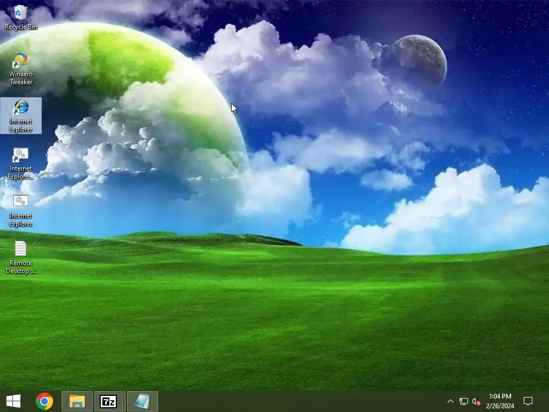Open the Action Center notifications
Viewport: 549px width, 412px height.
[x=528, y=401]
